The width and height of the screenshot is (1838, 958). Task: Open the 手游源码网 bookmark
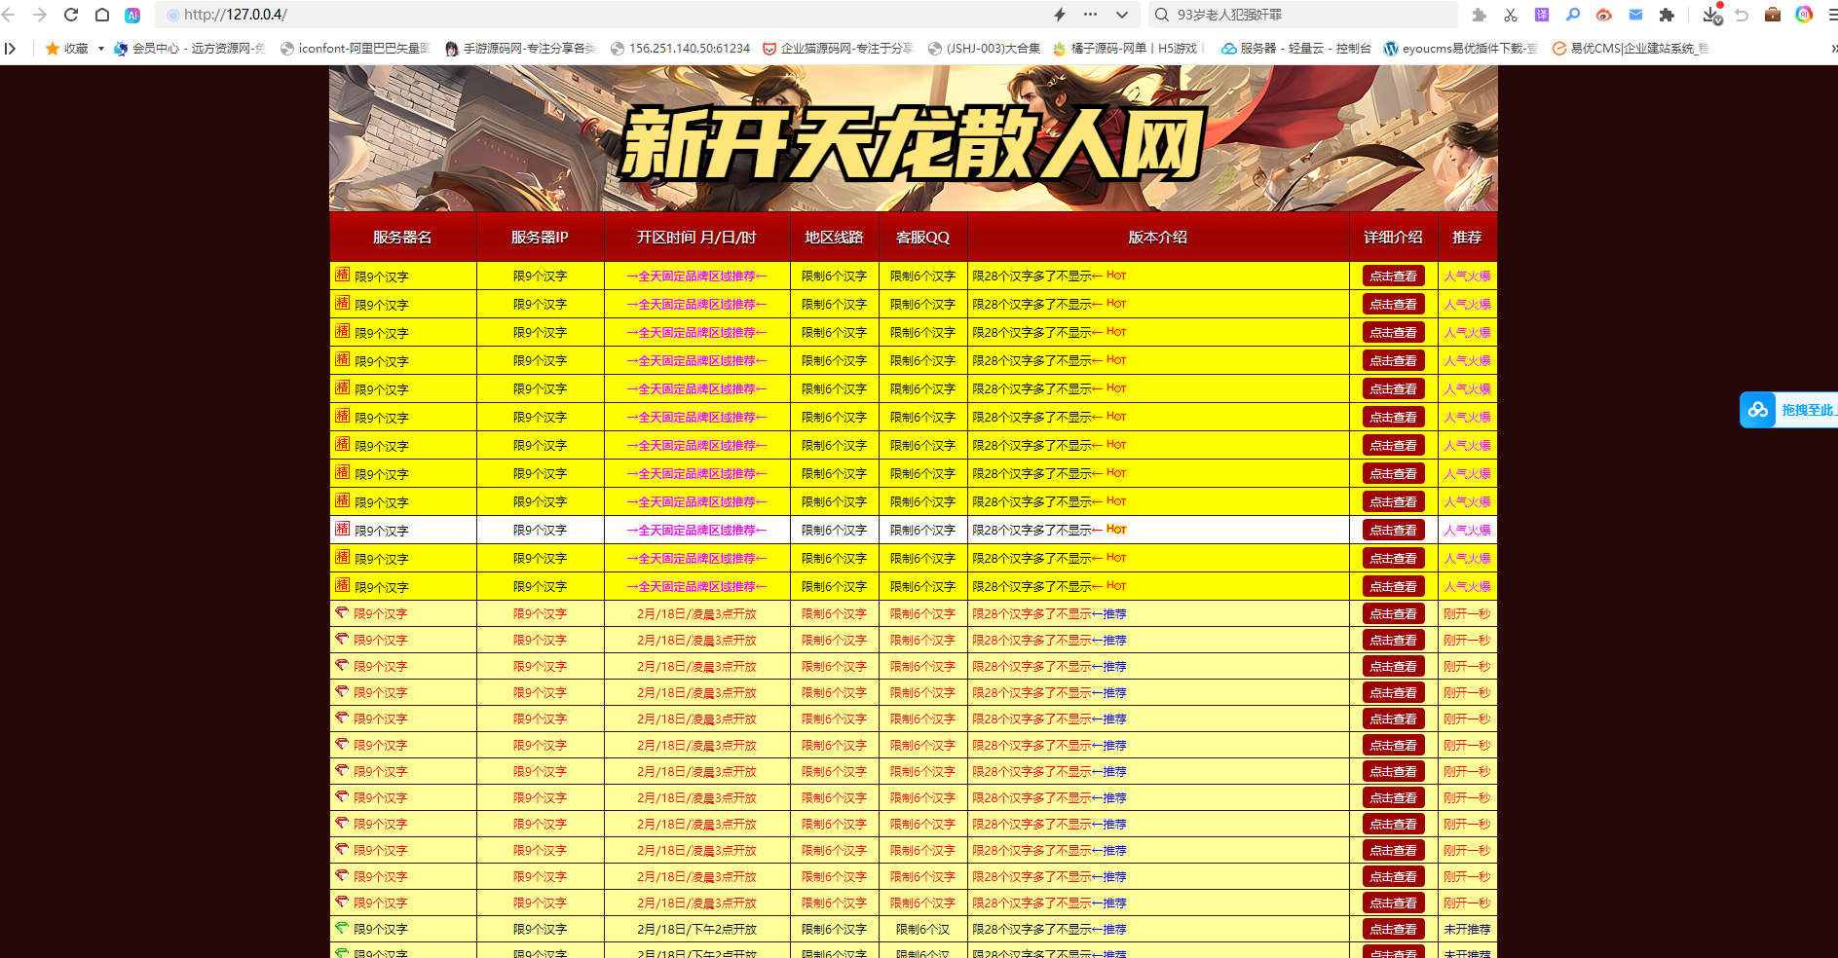[519, 48]
